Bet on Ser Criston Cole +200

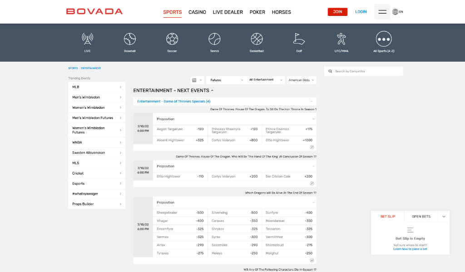point(289,176)
